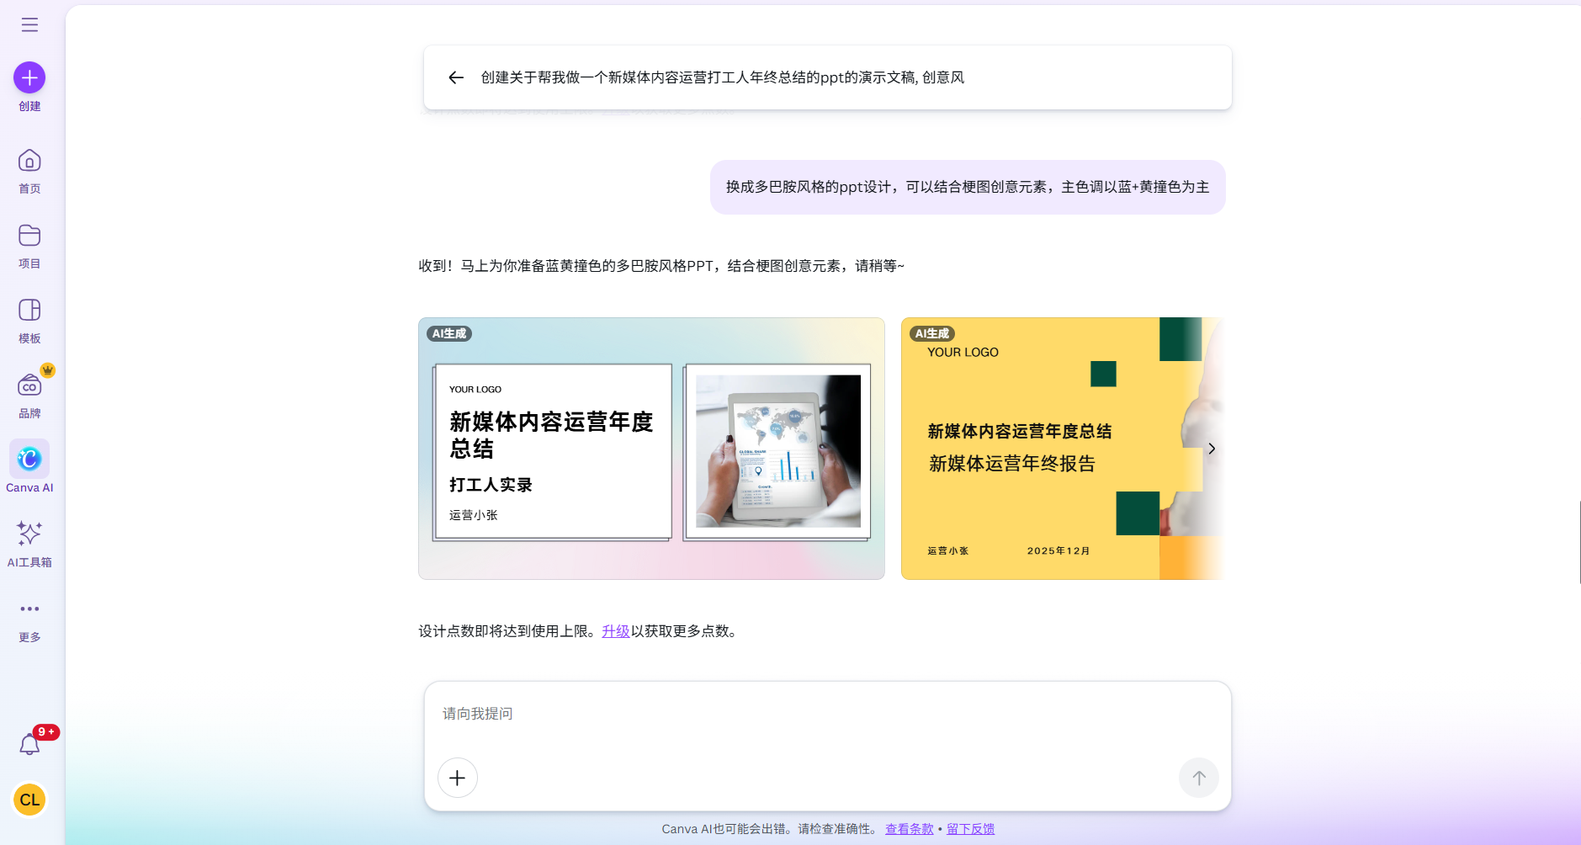Screen dimensions: 1581x845
Task: Click the 升级 upgrade link
Action: point(614,630)
